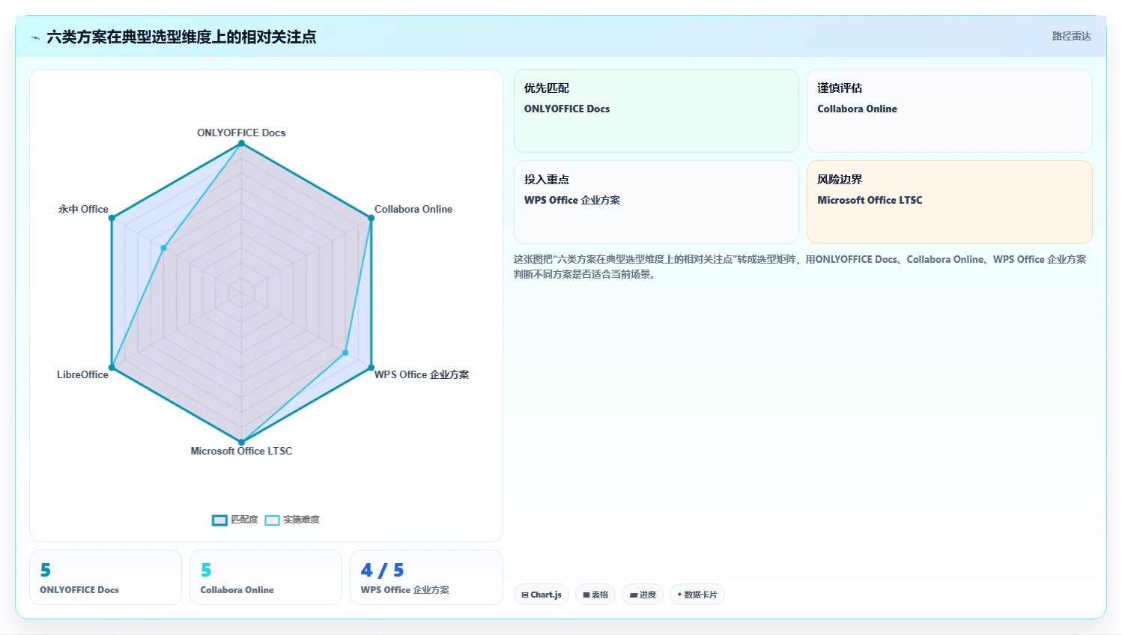
Task: Click the WPS Office 企业方案 radar axis label
Action: pyautogui.click(x=422, y=374)
